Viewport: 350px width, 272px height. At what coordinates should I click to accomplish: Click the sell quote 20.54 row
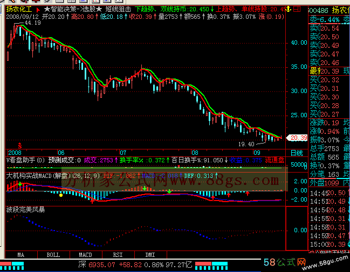coord(324,28)
